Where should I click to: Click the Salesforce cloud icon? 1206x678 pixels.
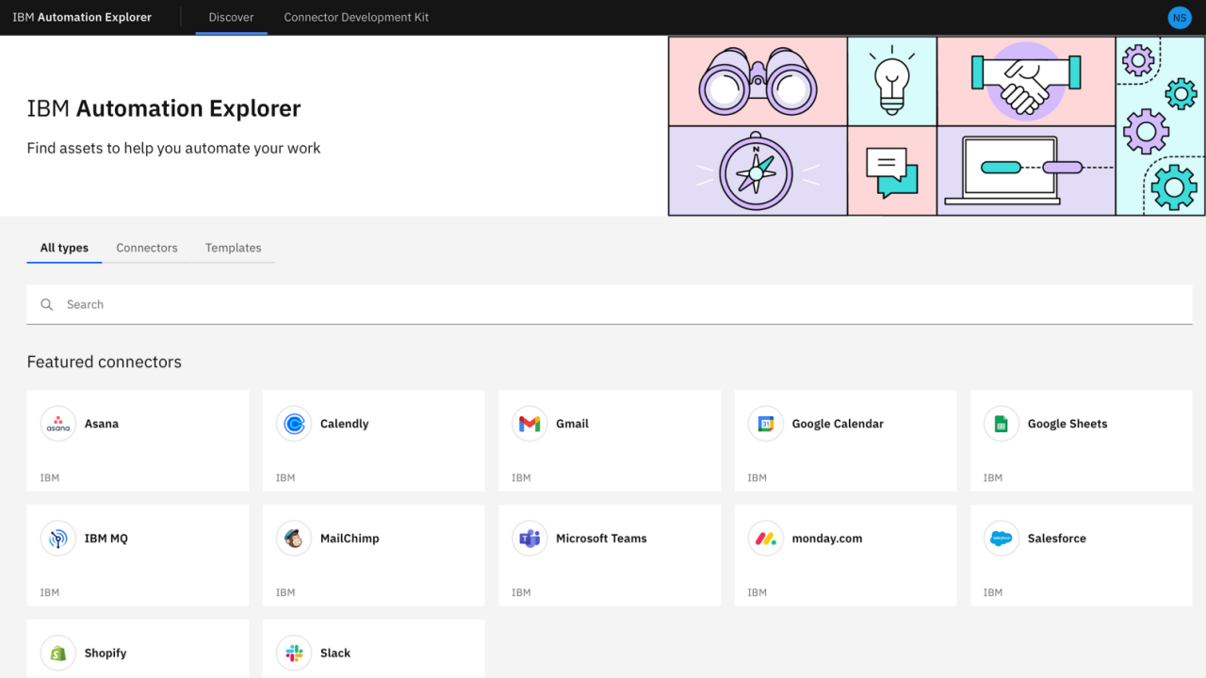point(1001,539)
